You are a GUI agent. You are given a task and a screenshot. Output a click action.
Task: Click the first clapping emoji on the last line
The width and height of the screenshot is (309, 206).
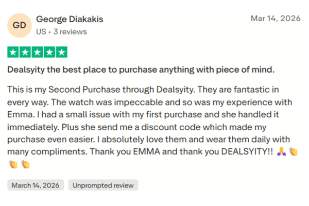click(x=14, y=164)
